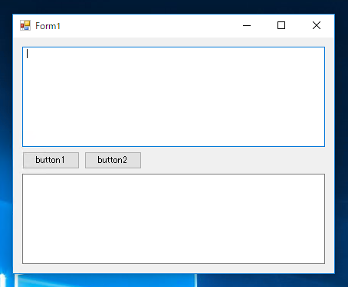Click inside the lower text box

tap(173, 219)
